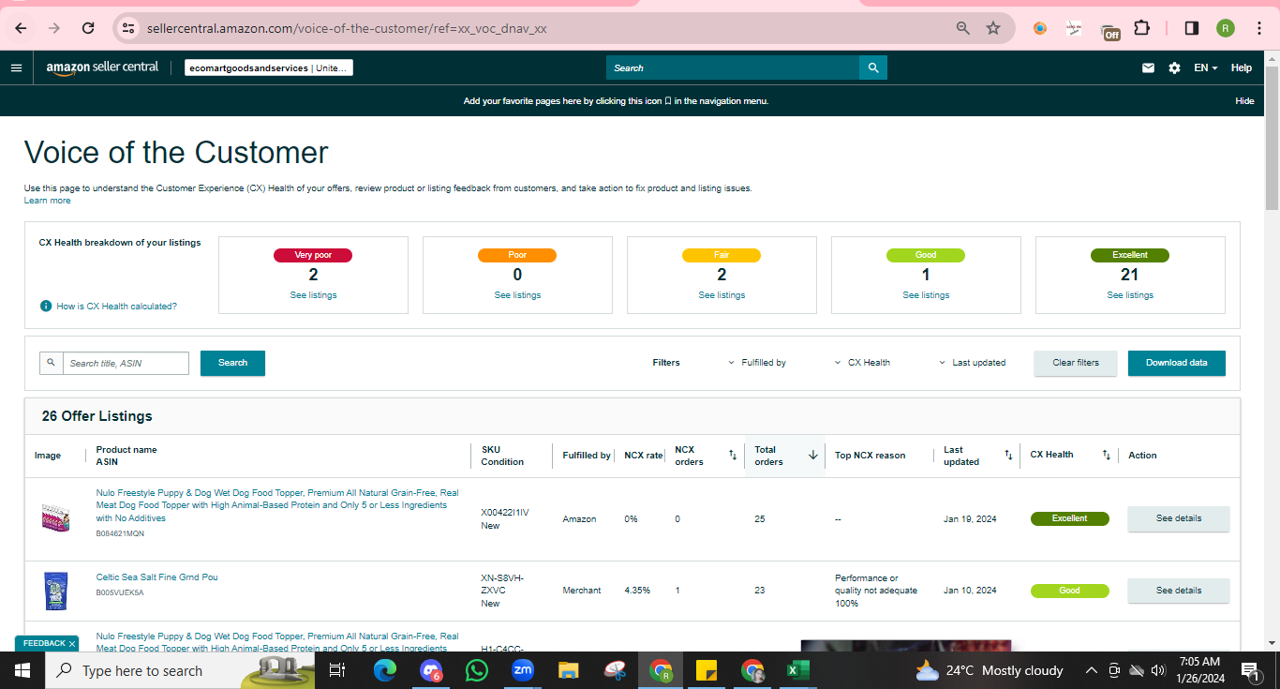Click Clear filters button
The image size is (1280, 689).
(1076, 363)
